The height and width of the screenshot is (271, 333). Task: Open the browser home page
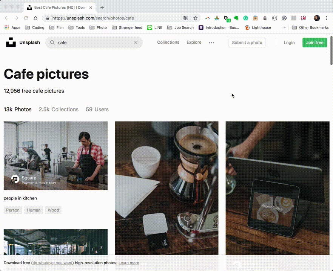pyautogui.click(x=35, y=18)
